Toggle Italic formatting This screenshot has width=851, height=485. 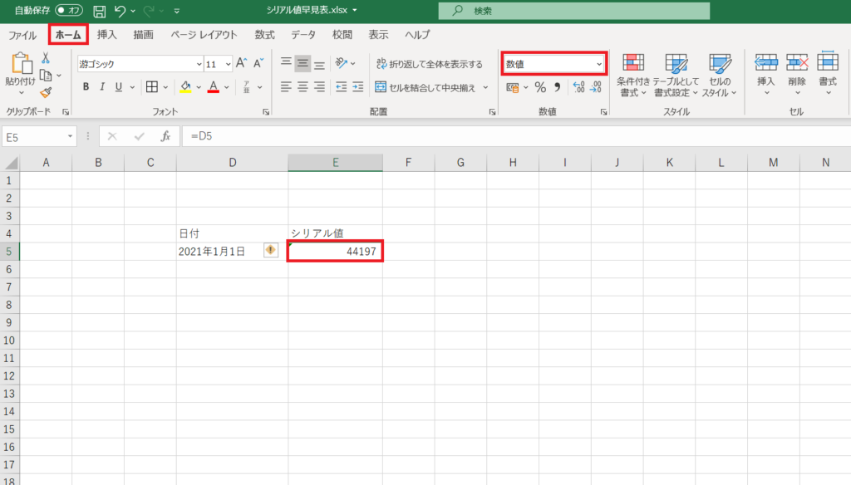[x=102, y=87]
